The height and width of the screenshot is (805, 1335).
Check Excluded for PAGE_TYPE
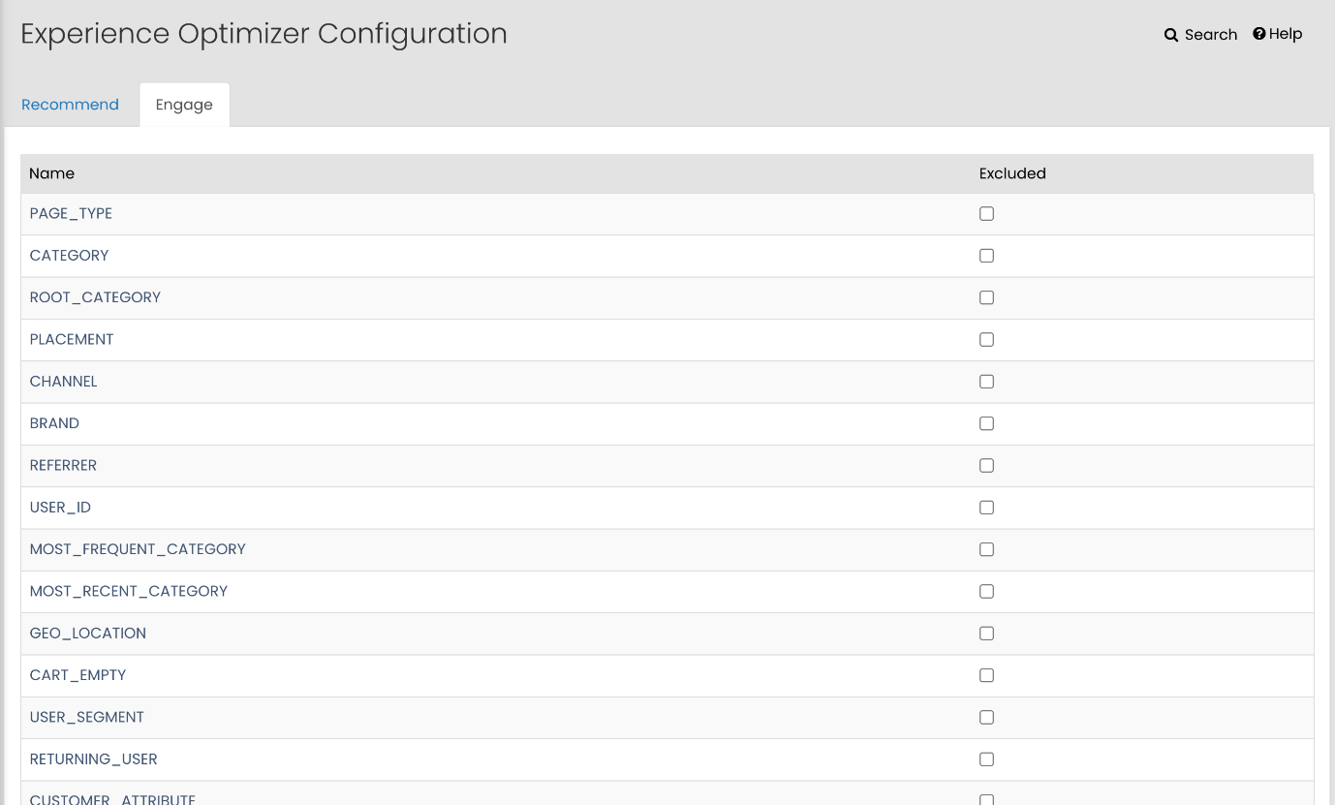[x=986, y=214]
